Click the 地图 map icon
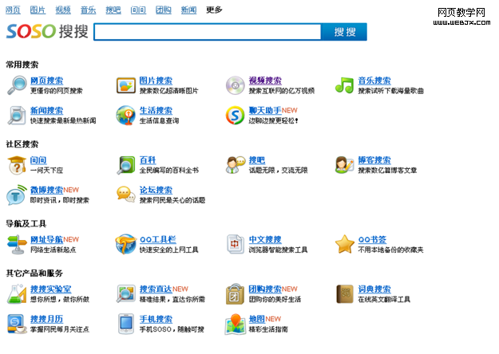This screenshot has height=354, width=499. [x=235, y=323]
